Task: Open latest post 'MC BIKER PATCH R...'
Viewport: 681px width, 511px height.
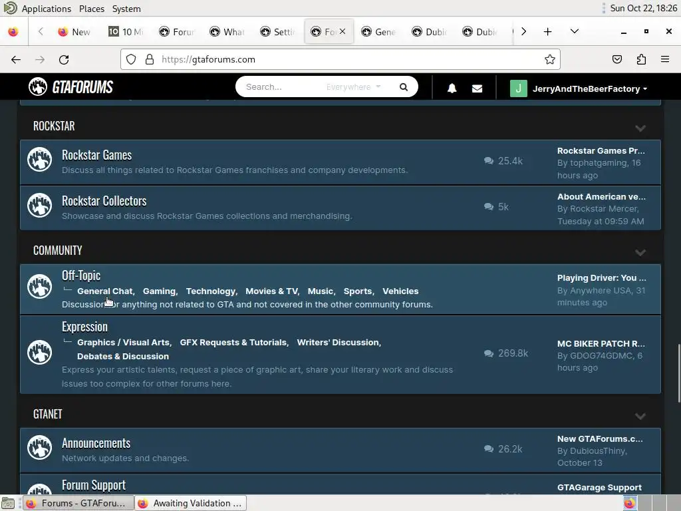Action: click(x=601, y=344)
